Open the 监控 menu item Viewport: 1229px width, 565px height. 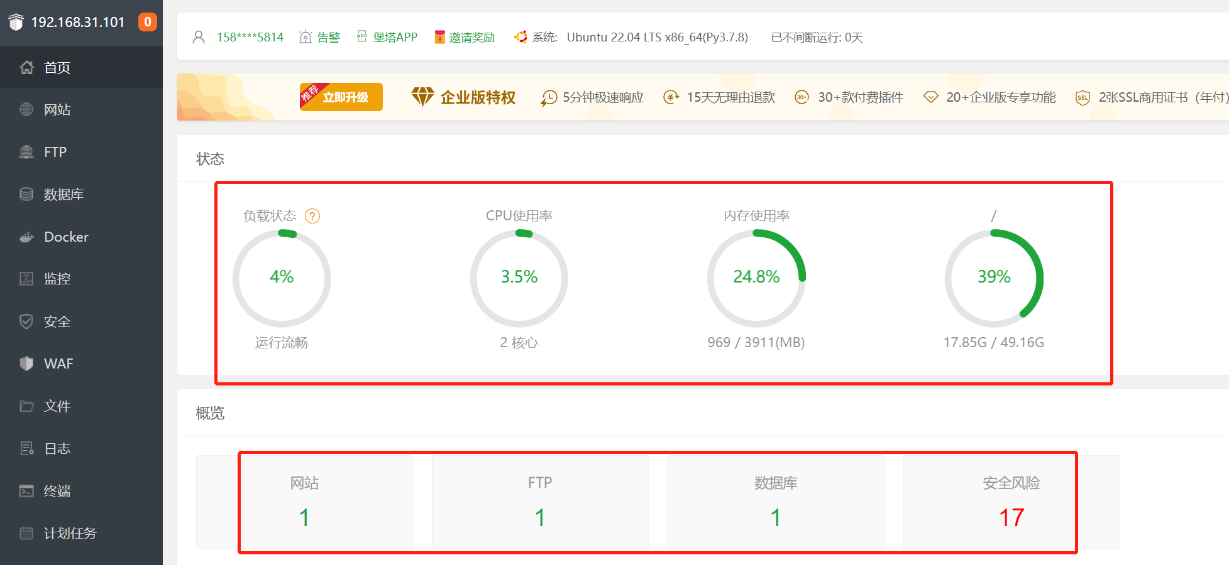click(x=81, y=279)
